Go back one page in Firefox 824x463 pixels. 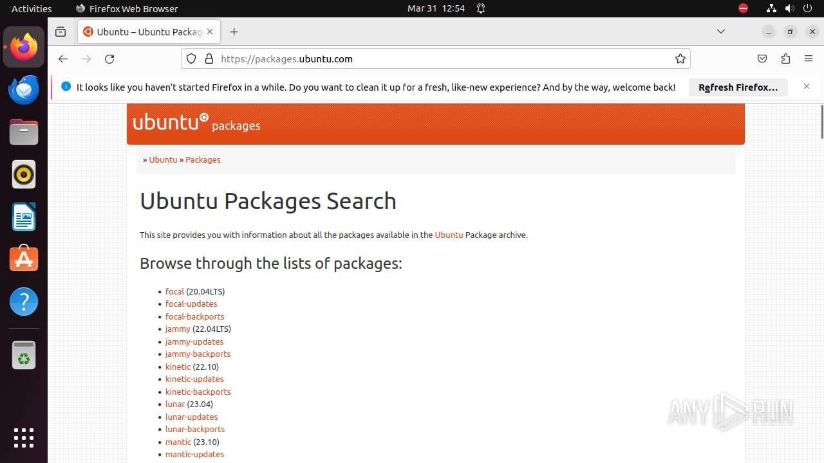click(x=62, y=59)
